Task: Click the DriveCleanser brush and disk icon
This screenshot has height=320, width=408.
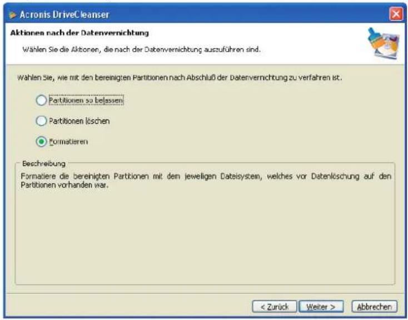Action: point(384,43)
